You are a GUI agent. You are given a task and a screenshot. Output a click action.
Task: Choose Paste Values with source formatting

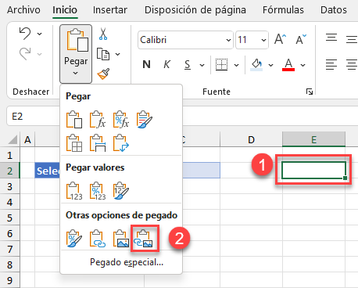[121, 191]
